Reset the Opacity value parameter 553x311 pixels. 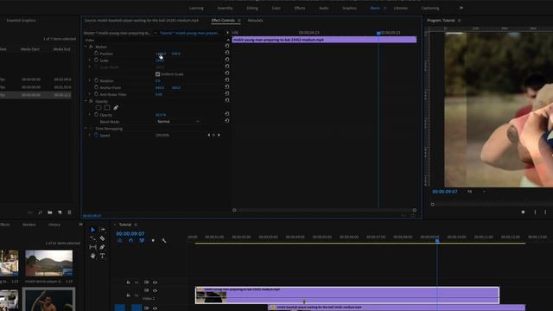tap(227, 114)
